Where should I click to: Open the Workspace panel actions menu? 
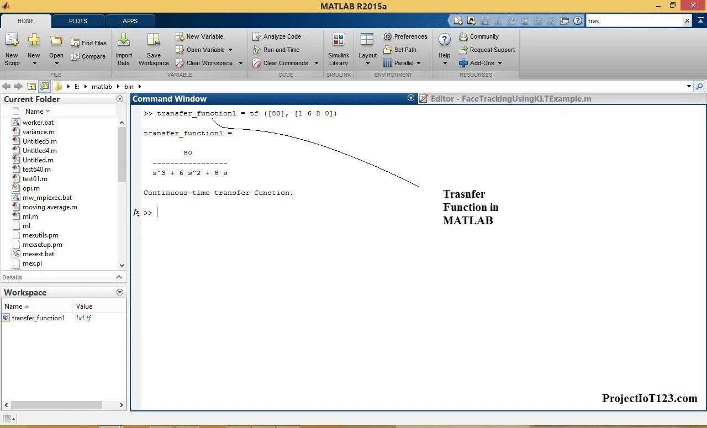pyautogui.click(x=120, y=292)
